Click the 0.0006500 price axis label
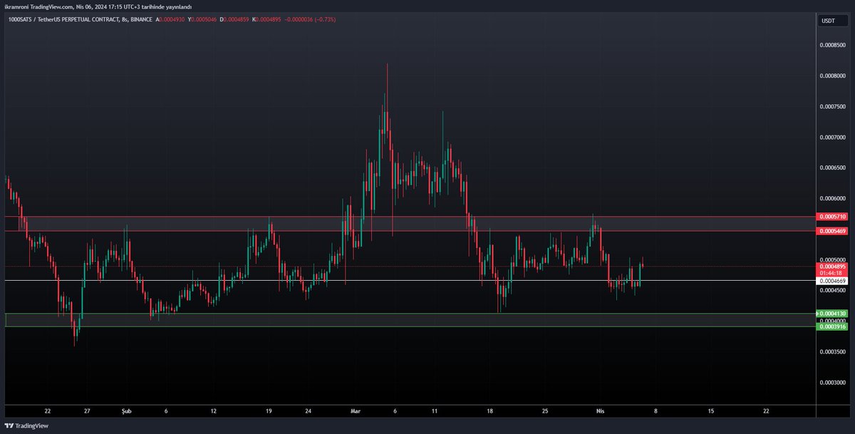The width and height of the screenshot is (855, 434). (x=832, y=167)
